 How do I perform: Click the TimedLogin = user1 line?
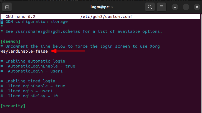coord(30,91)
